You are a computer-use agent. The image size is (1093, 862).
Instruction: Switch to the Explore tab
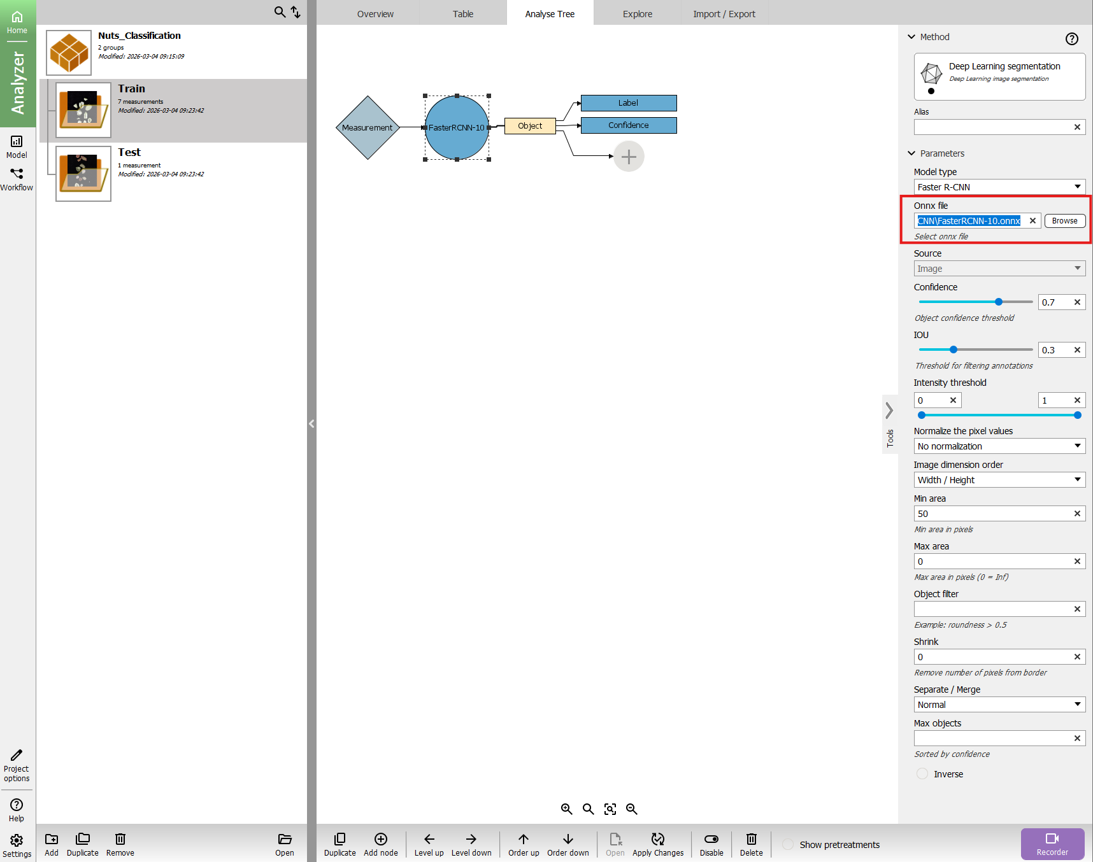[637, 14]
